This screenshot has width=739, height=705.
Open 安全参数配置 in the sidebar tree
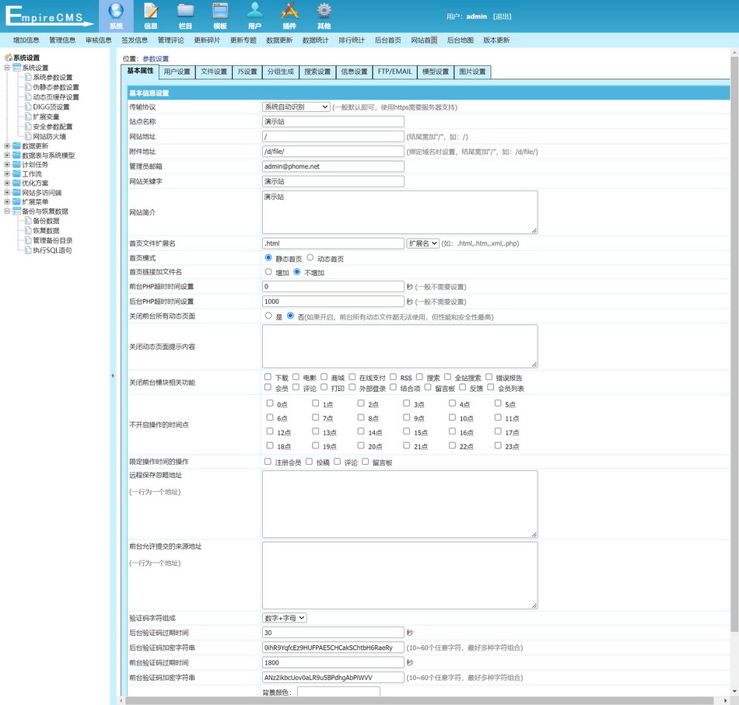pyautogui.click(x=52, y=127)
